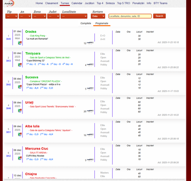Open tournament ID 3852
The width and height of the screenshot is (191, 181).
click(x=8, y=156)
